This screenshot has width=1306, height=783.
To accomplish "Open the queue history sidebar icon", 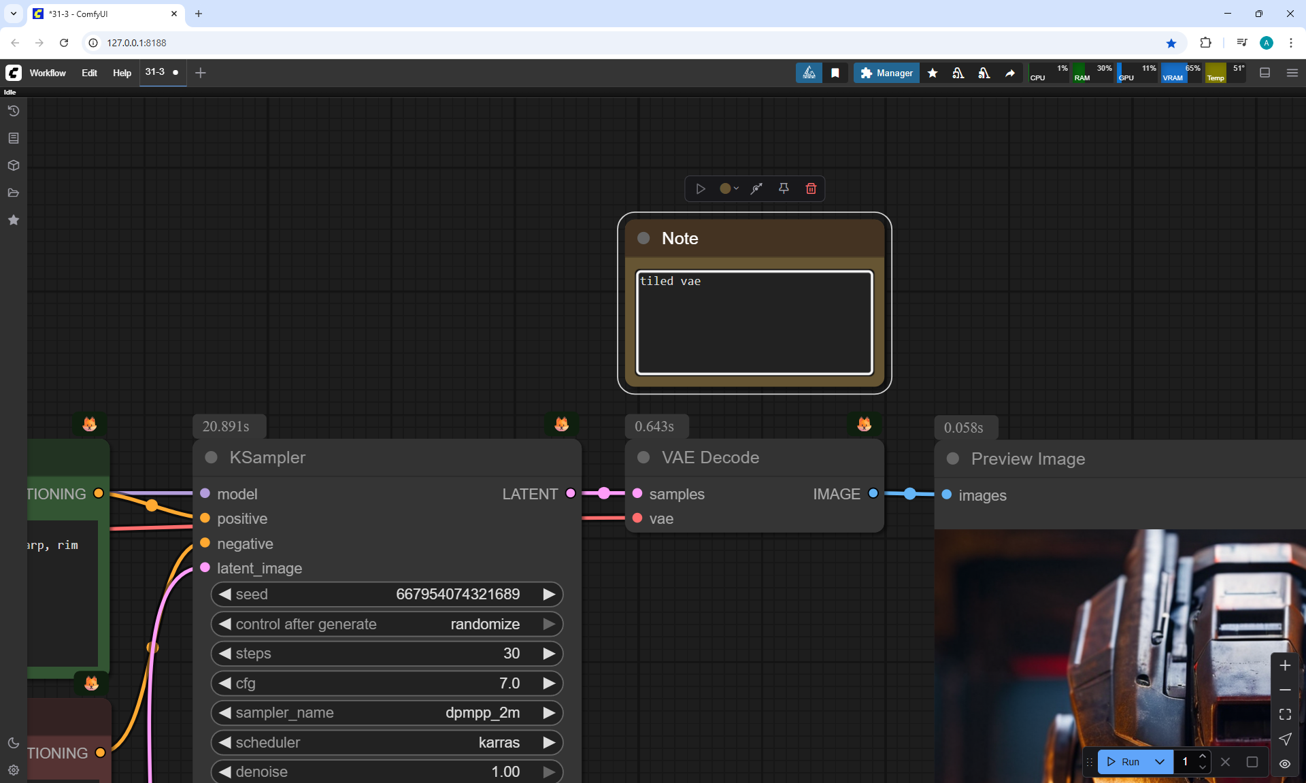I will [14, 111].
